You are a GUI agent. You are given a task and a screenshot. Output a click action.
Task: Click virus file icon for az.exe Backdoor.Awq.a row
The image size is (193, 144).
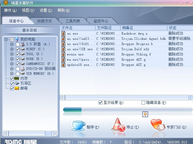tap(63, 33)
